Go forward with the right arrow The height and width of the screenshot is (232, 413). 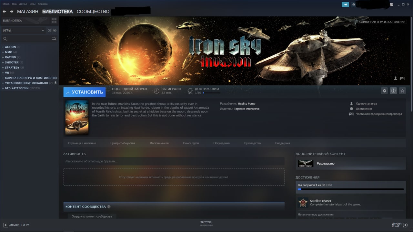tap(11, 11)
